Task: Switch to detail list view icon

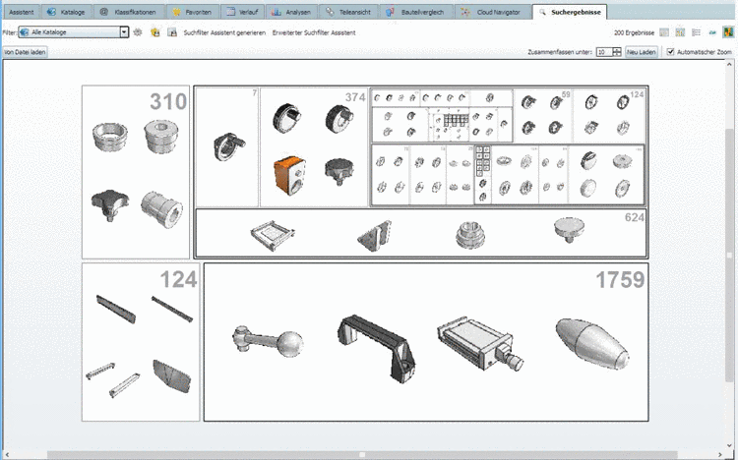Action: tap(696, 32)
